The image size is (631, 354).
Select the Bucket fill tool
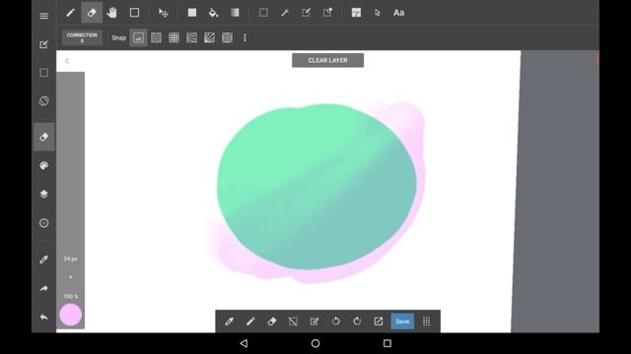[213, 13]
